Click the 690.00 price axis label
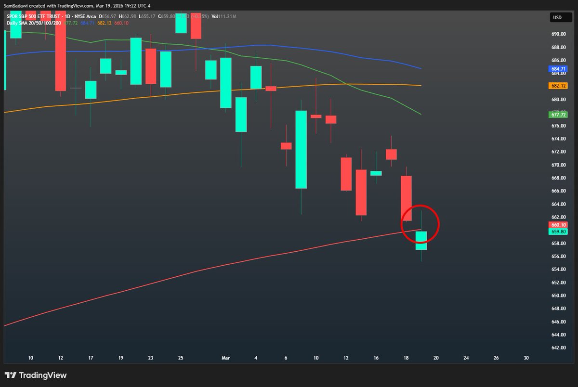578x387 pixels. click(x=558, y=34)
